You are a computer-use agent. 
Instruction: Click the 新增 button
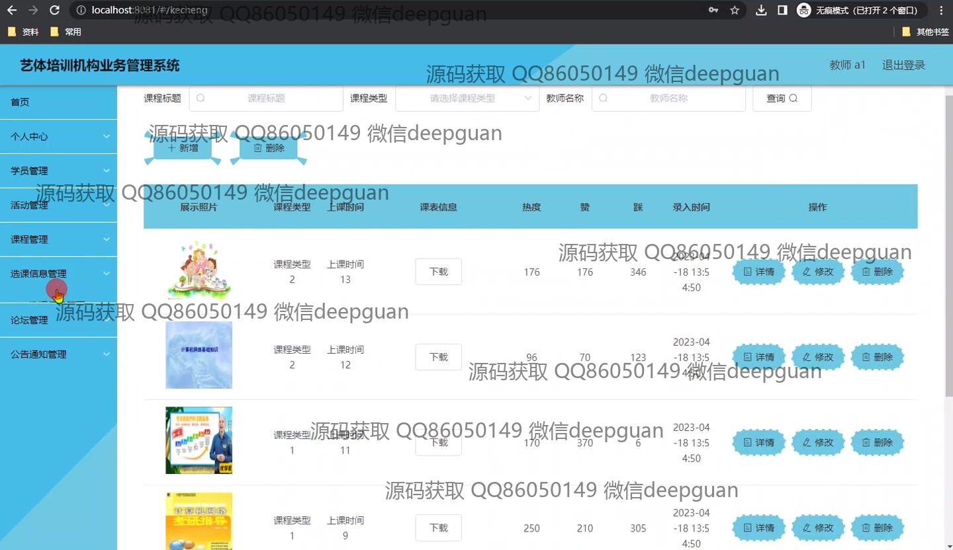coord(183,148)
